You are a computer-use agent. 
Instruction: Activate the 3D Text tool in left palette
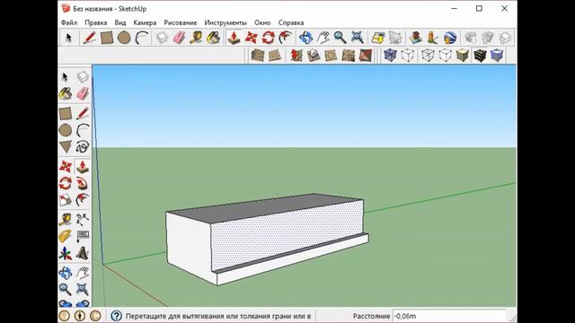coord(83,253)
